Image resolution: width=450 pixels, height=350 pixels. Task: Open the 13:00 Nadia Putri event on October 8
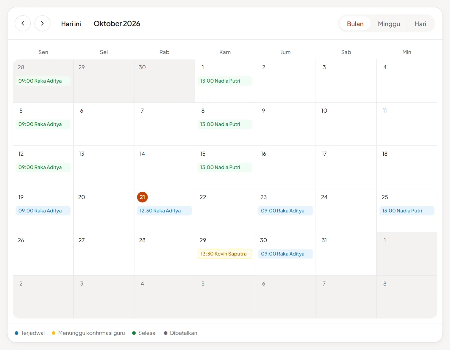point(225,124)
